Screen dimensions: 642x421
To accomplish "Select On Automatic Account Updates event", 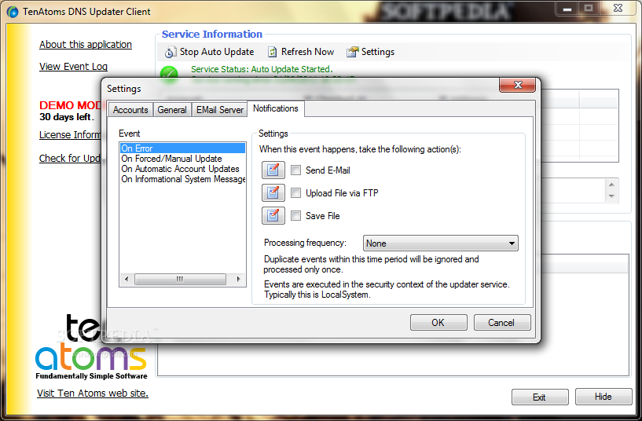I will click(x=182, y=169).
